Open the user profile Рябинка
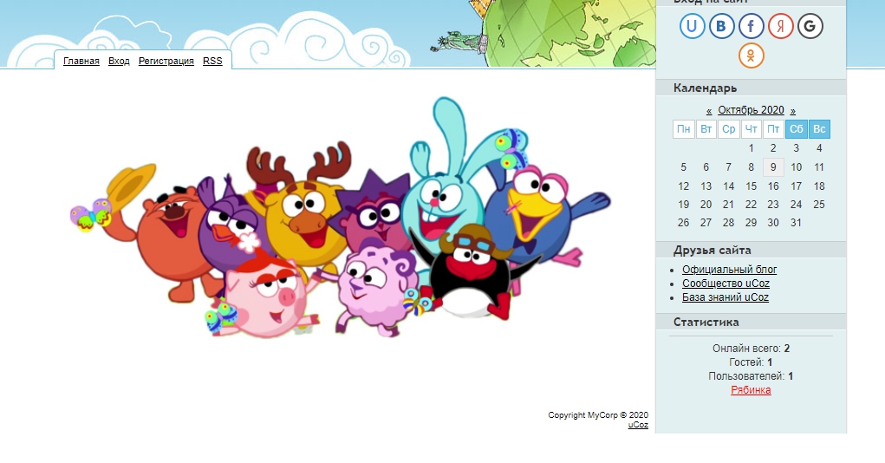The width and height of the screenshot is (885, 463). point(751,389)
